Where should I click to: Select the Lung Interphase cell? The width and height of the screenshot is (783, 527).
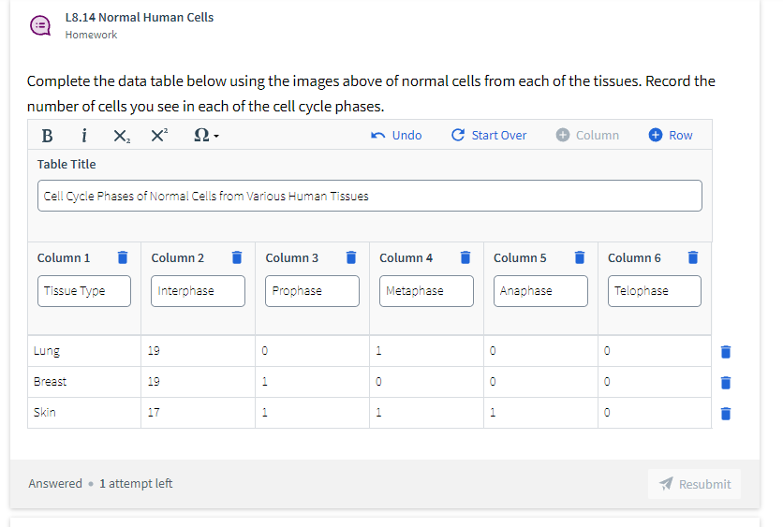pyautogui.click(x=198, y=351)
